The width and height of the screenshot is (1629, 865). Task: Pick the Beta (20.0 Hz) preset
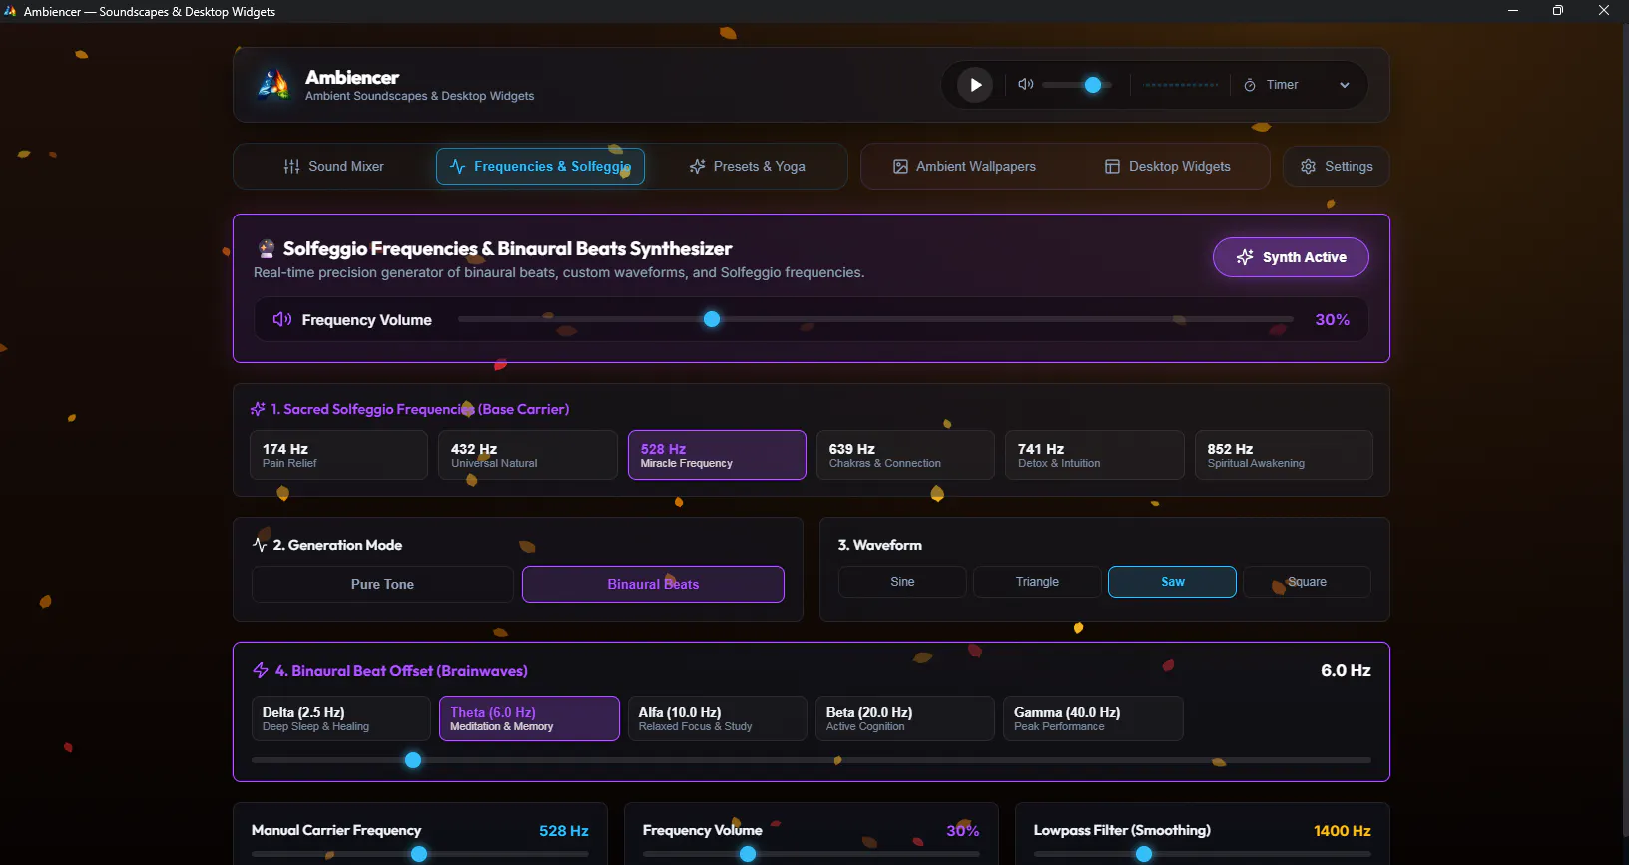[x=905, y=719]
